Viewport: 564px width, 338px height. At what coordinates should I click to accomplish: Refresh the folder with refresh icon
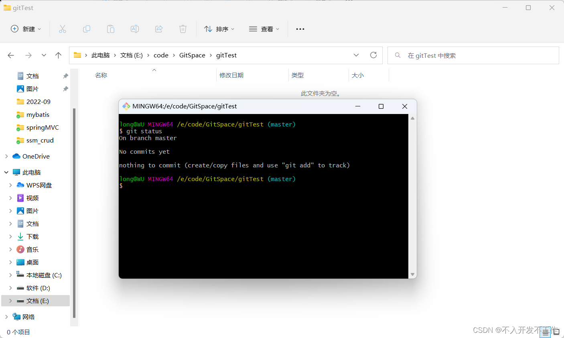[x=373, y=55]
